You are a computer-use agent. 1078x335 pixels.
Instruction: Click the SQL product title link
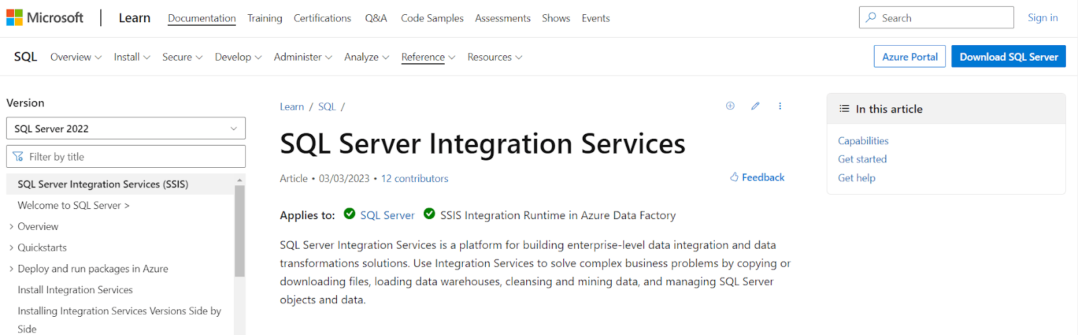pos(26,57)
